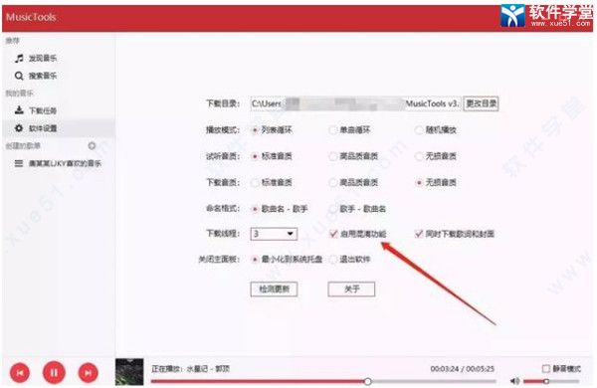Open 下载任务 download icon in sidebar
597x388 pixels.
[x=19, y=110]
